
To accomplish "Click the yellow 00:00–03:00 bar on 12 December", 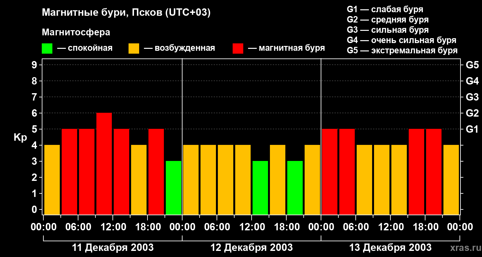I will coord(191,180).
